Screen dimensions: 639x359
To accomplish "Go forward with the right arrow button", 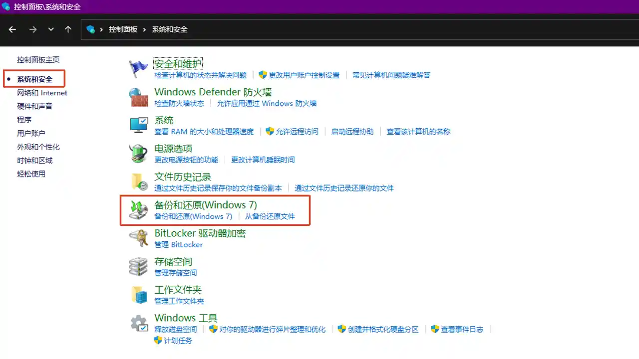I will click(33, 29).
